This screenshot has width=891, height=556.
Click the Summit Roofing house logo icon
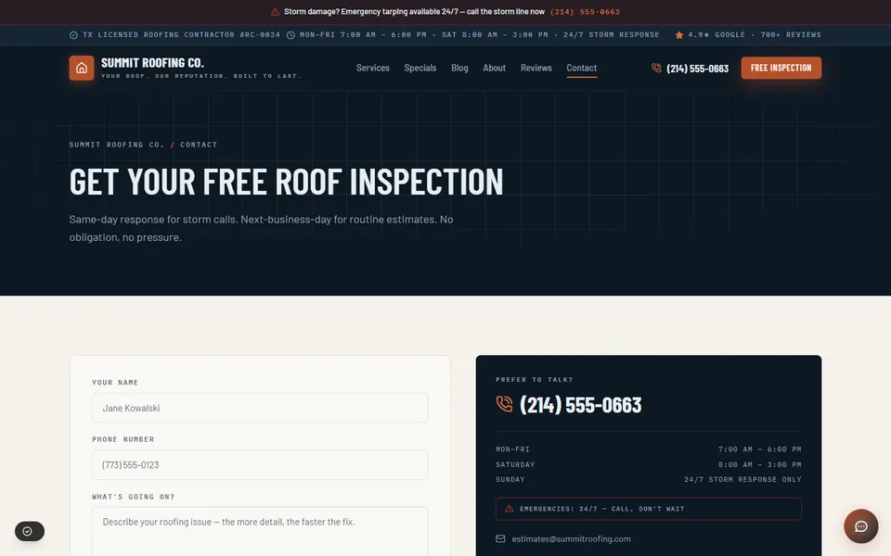82,68
